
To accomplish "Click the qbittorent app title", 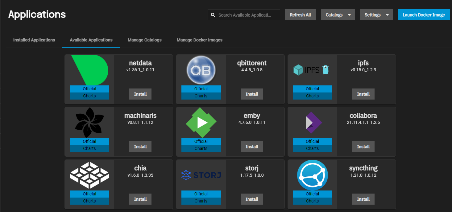I will click(x=252, y=63).
